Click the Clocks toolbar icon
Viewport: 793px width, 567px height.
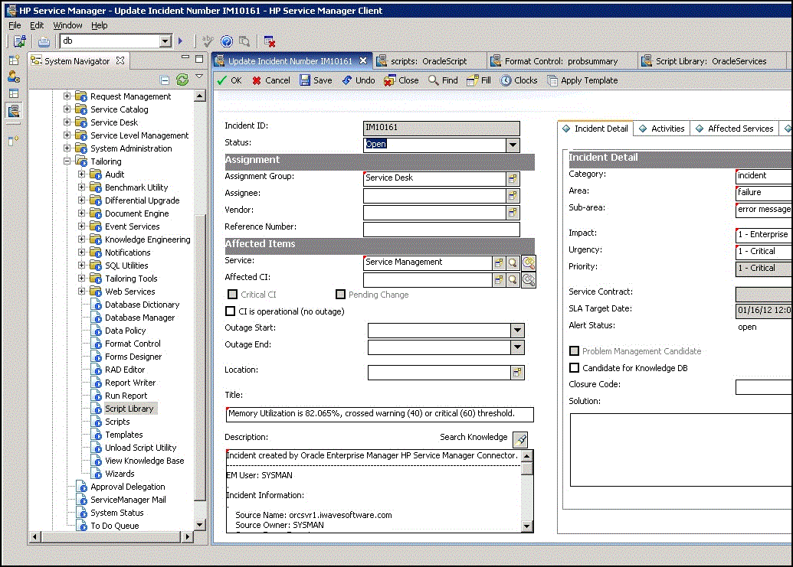pyautogui.click(x=519, y=80)
